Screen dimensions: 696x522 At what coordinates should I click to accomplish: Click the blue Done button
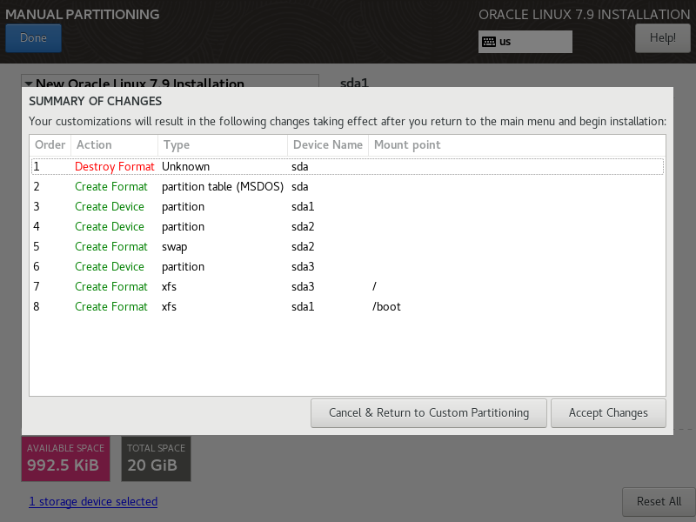[33, 37]
